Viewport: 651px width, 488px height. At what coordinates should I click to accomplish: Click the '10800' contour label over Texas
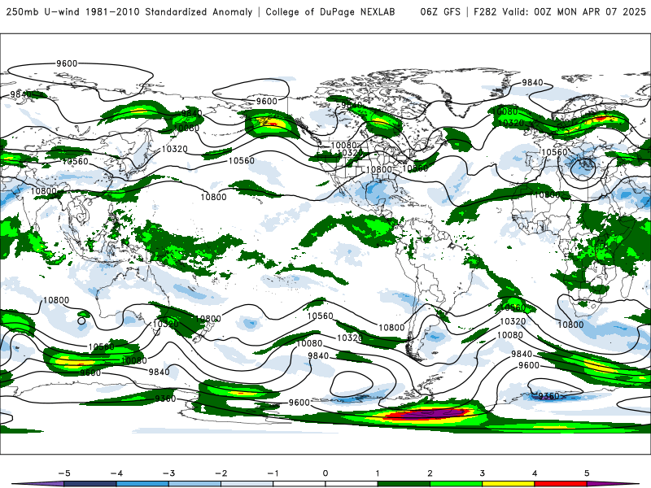379,169
